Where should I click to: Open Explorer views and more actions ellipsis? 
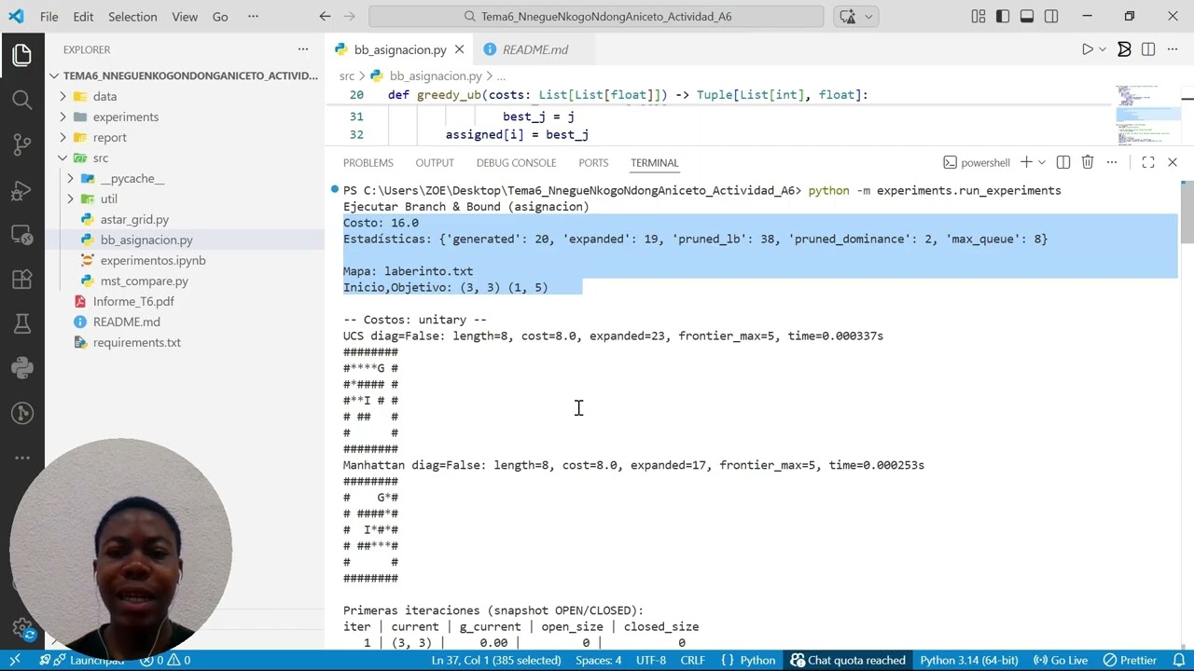[x=302, y=49]
